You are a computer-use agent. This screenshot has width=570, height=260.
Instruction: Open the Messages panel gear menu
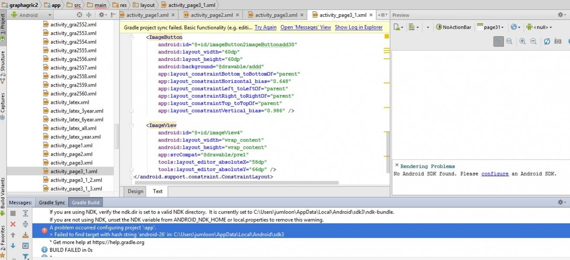(x=562, y=202)
